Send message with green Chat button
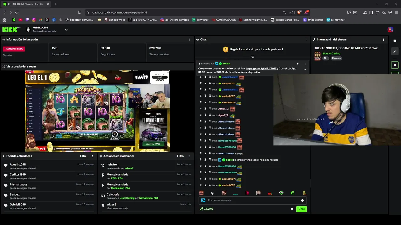Image resolution: width=401 pixels, height=225 pixels. coord(301,209)
